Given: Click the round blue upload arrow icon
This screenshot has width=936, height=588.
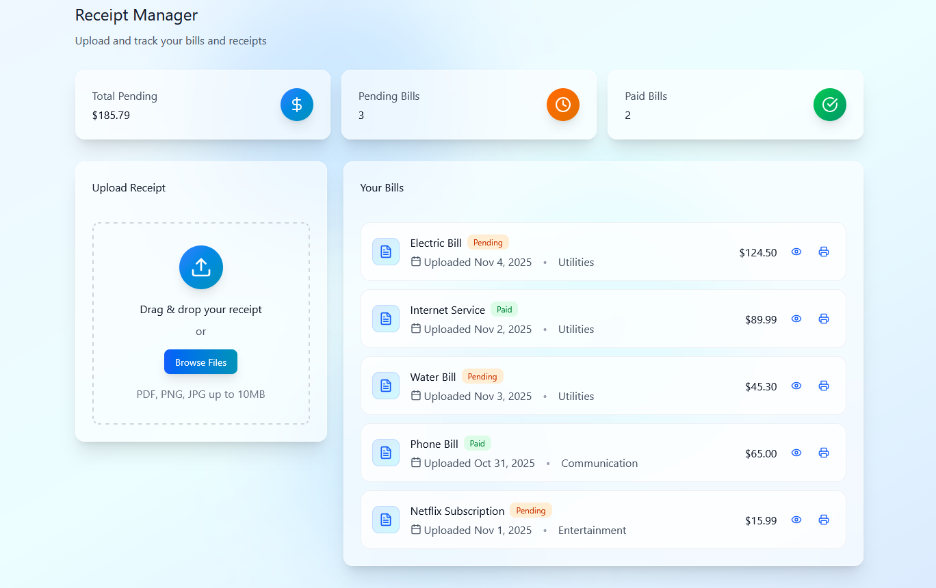Looking at the screenshot, I should [201, 267].
